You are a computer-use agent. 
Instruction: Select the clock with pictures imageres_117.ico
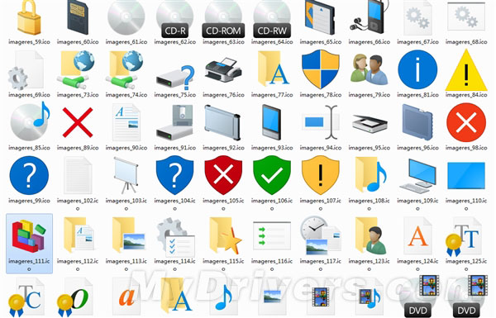pyautogui.click(x=321, y=235)
